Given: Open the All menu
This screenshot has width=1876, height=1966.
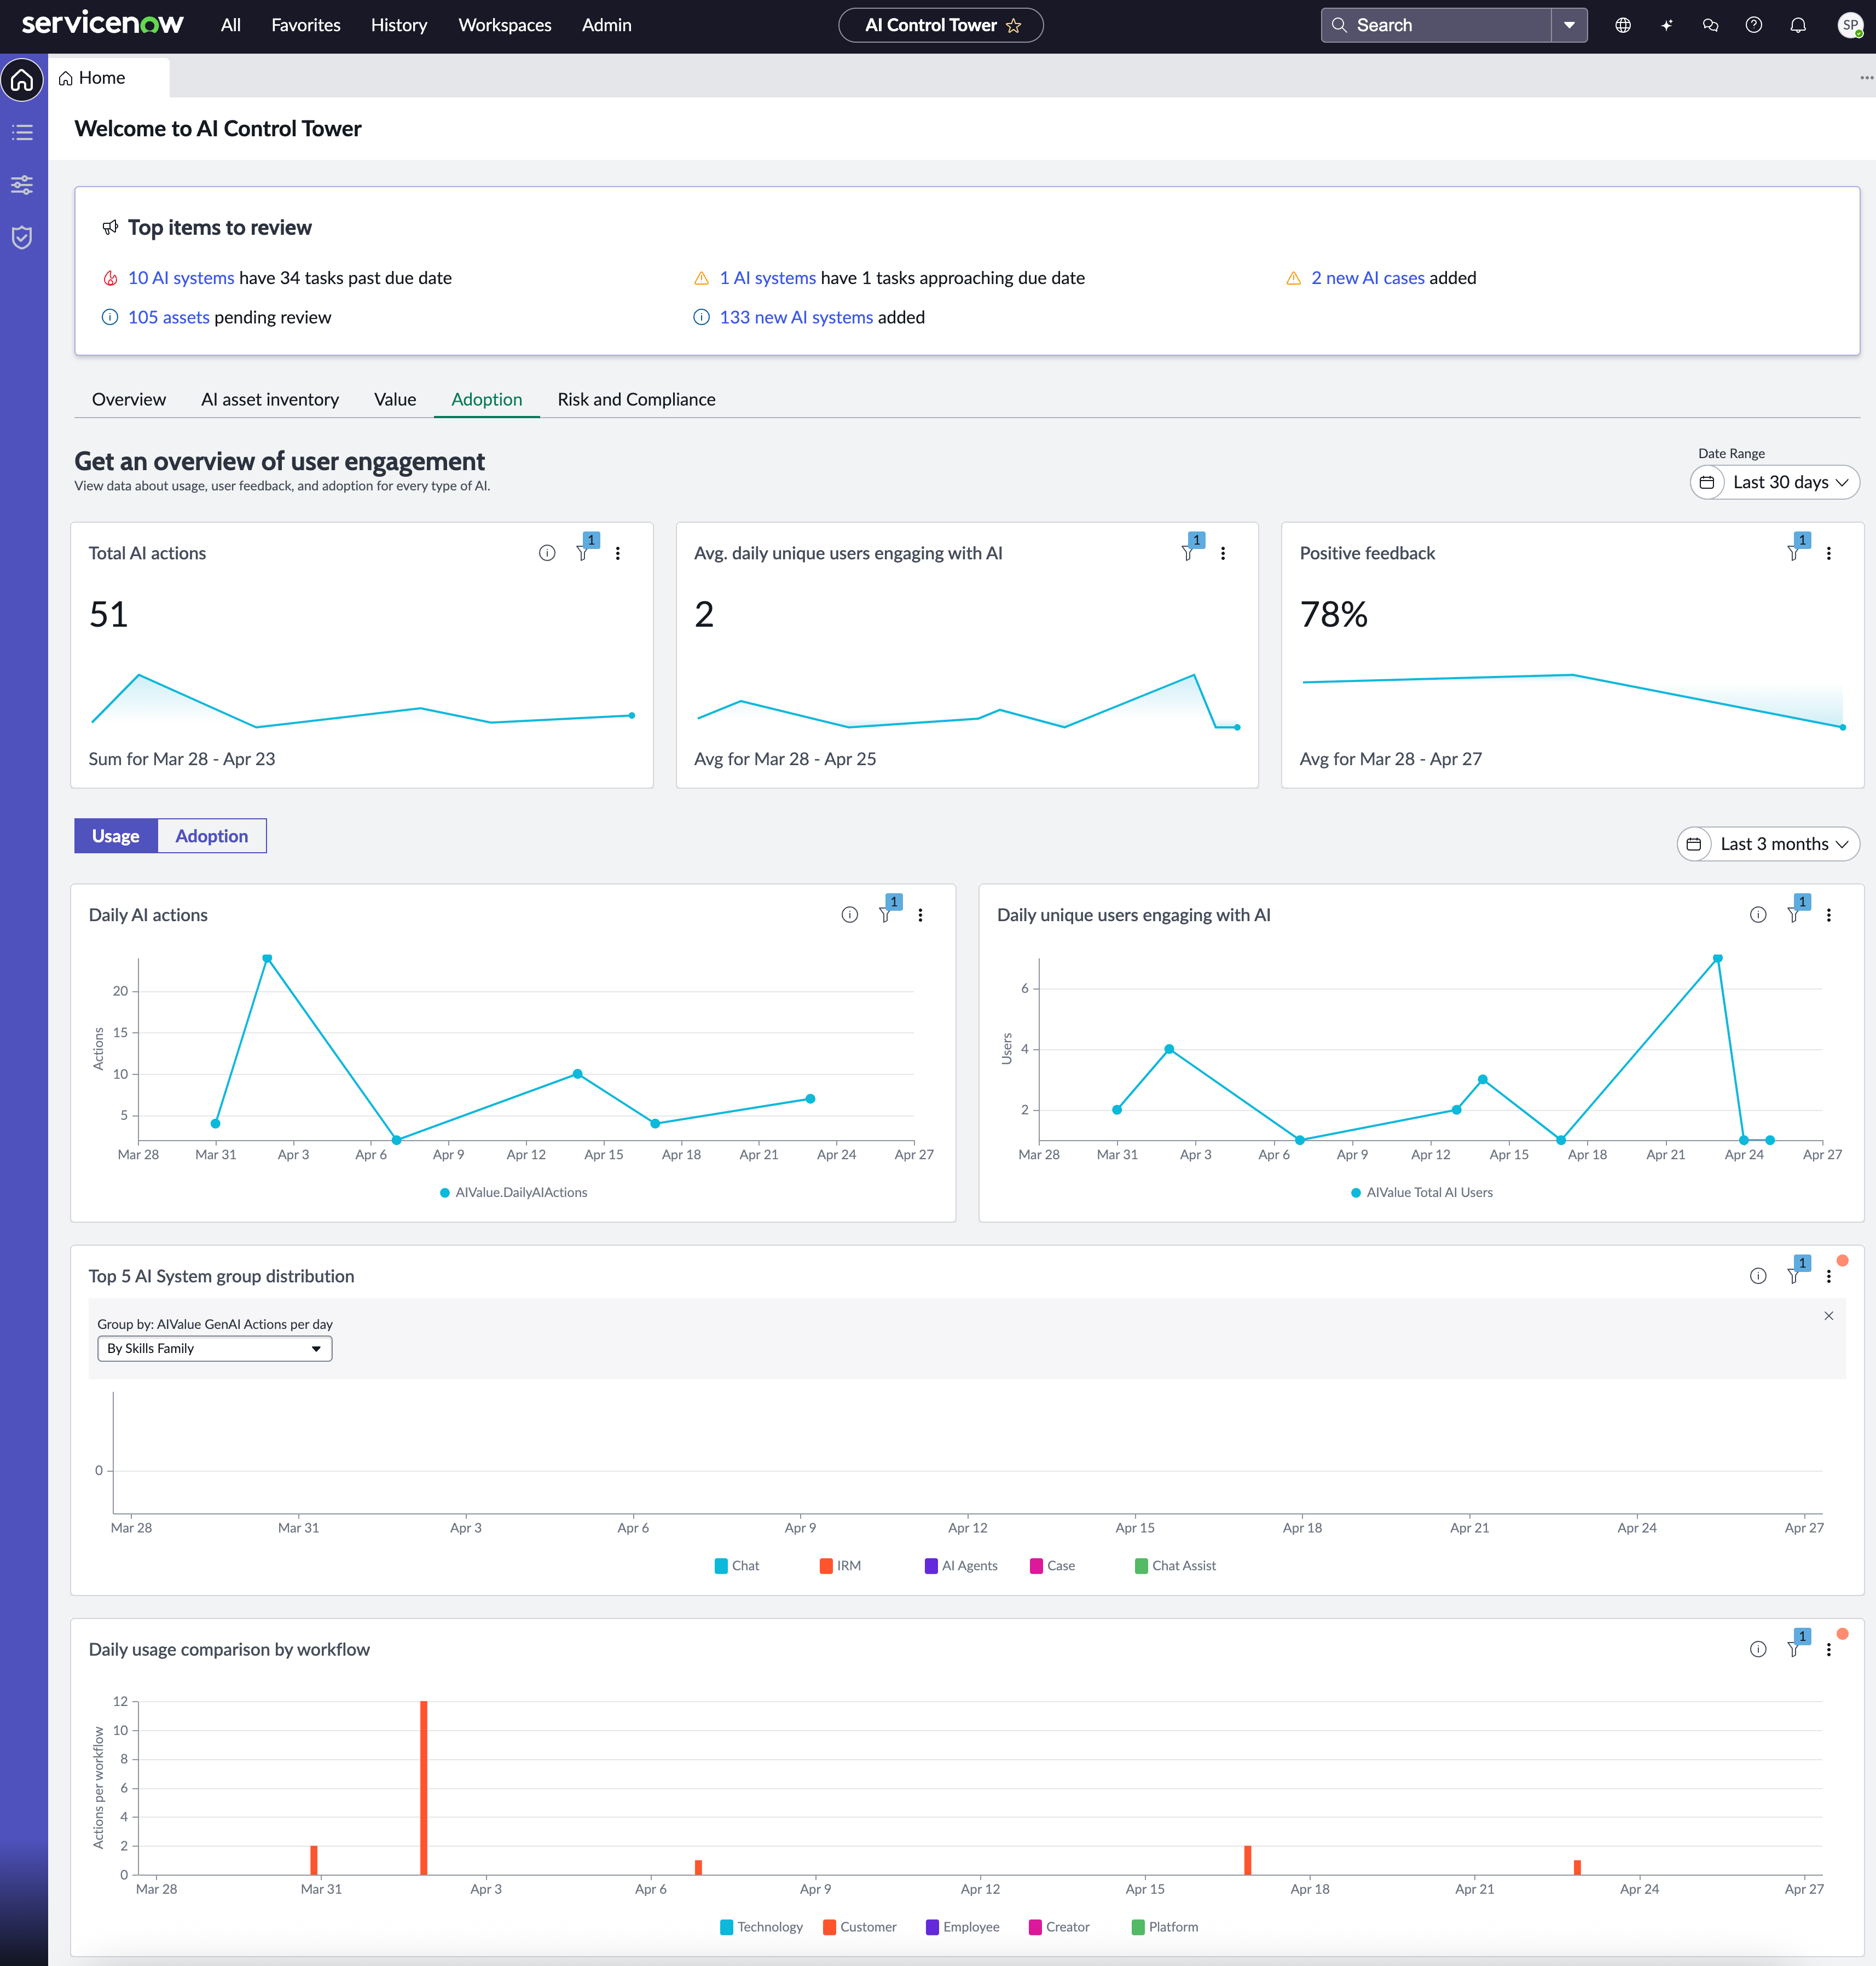Looking at the screenshot, I should (x=231, y=25).
